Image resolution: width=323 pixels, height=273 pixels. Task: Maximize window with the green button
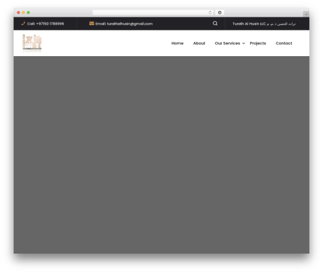tap(28, 12)
